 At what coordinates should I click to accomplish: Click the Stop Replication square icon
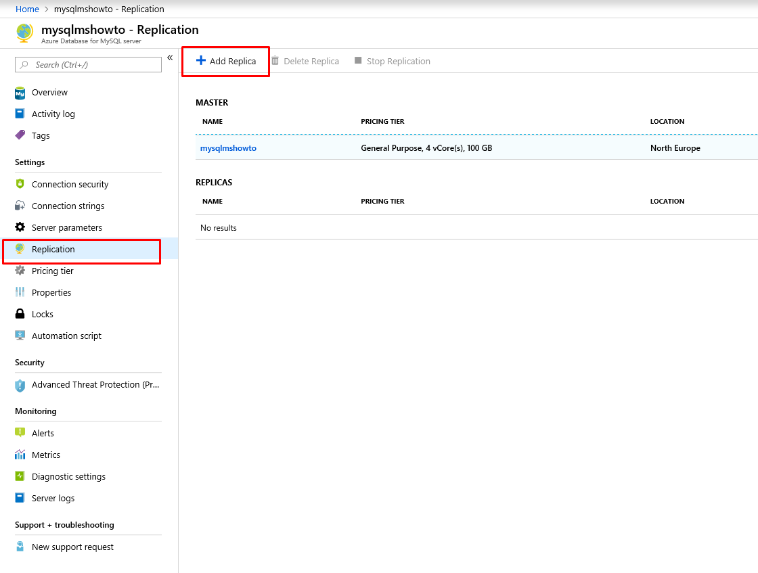click(x=358, y=60)
